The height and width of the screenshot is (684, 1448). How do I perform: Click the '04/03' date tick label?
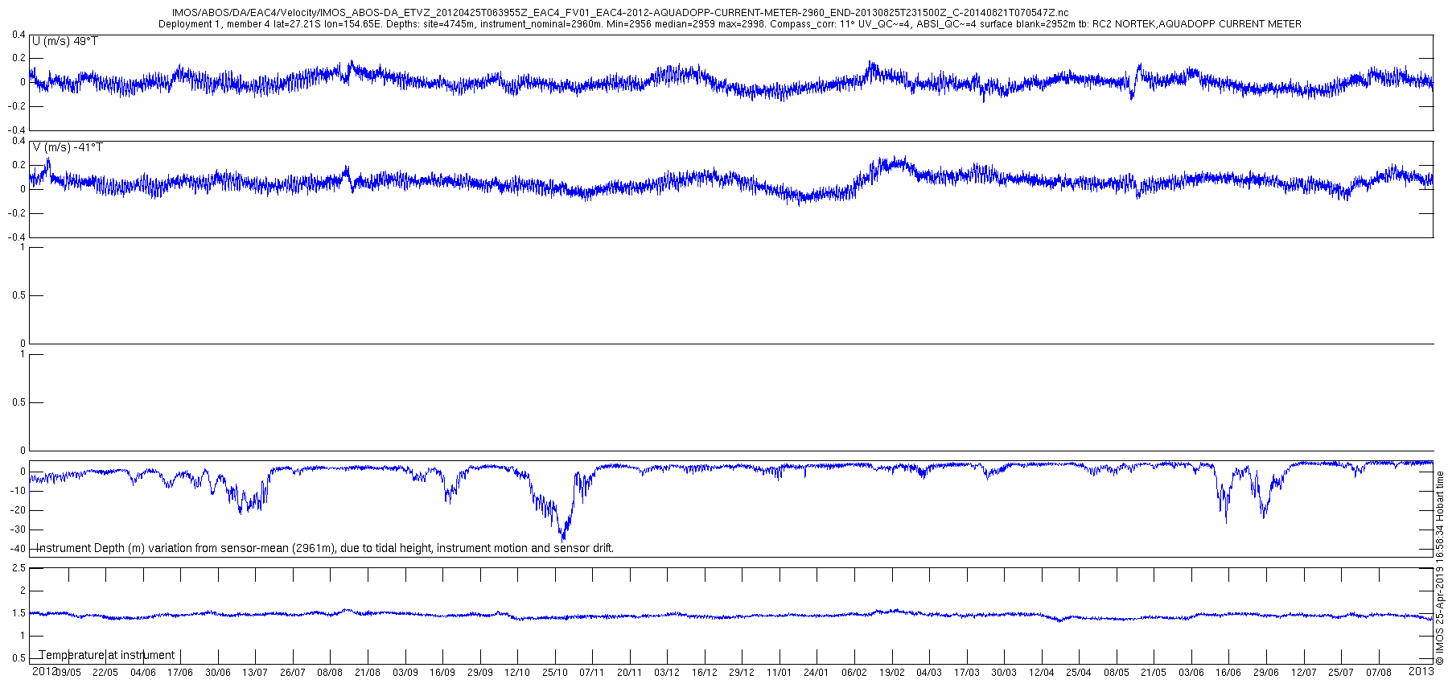(929, 673)
